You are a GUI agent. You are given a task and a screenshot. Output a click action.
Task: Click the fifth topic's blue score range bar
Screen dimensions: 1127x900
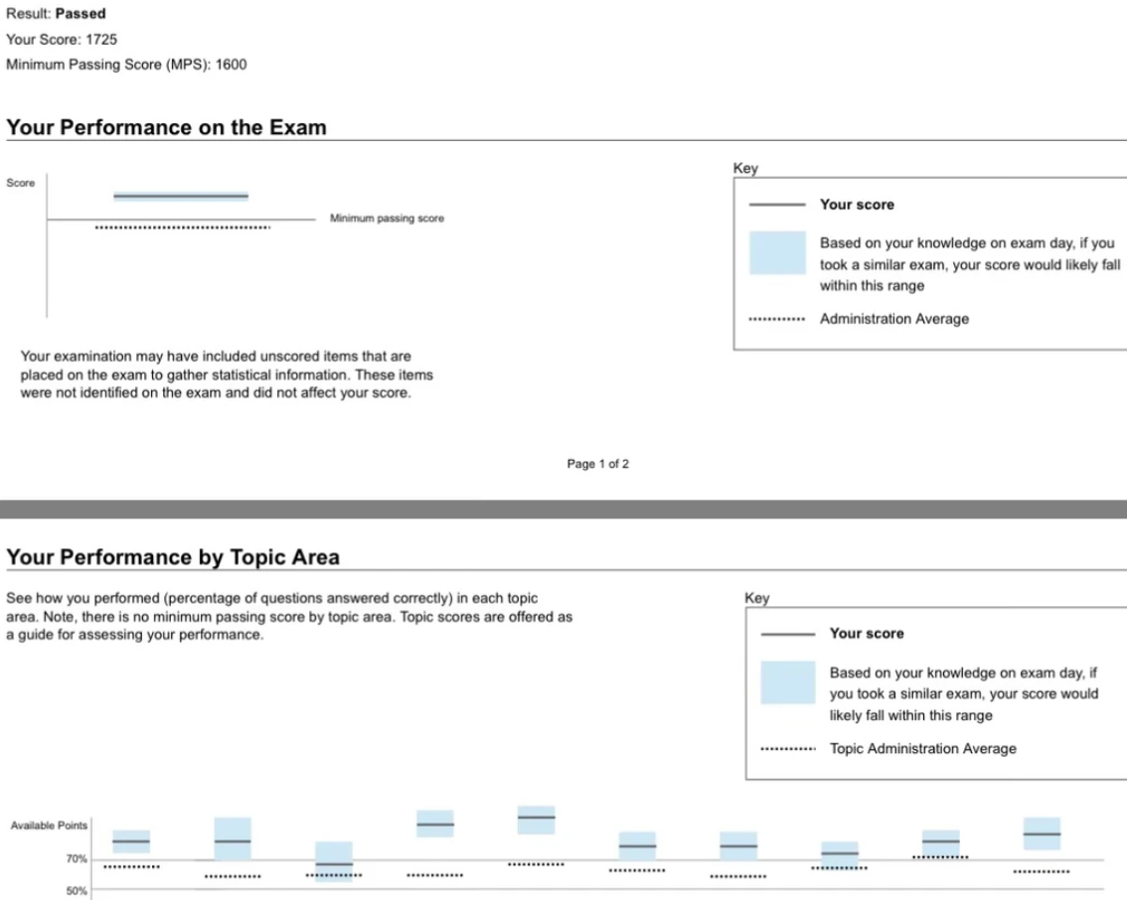(537, 820)
